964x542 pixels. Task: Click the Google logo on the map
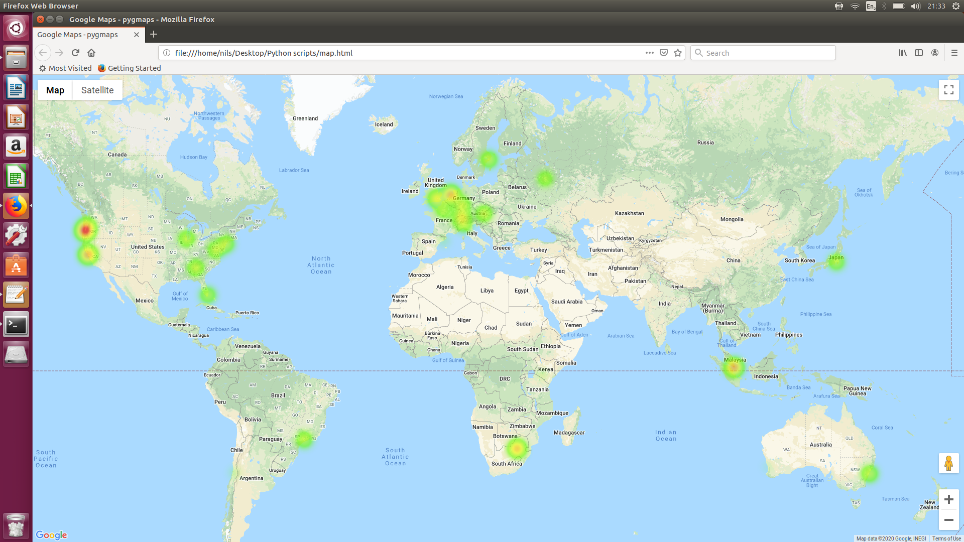(x=52, y=535)
